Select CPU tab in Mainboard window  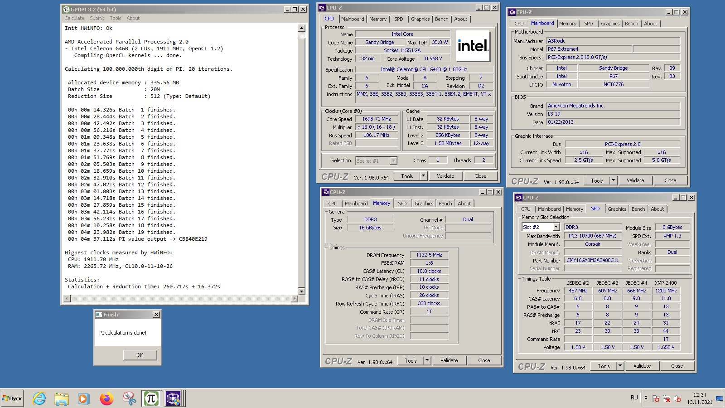point(519,24)
